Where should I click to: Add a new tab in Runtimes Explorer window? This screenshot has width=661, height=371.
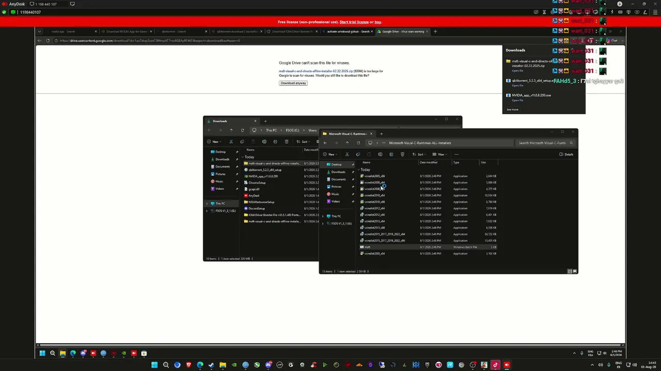coord(381,133)
